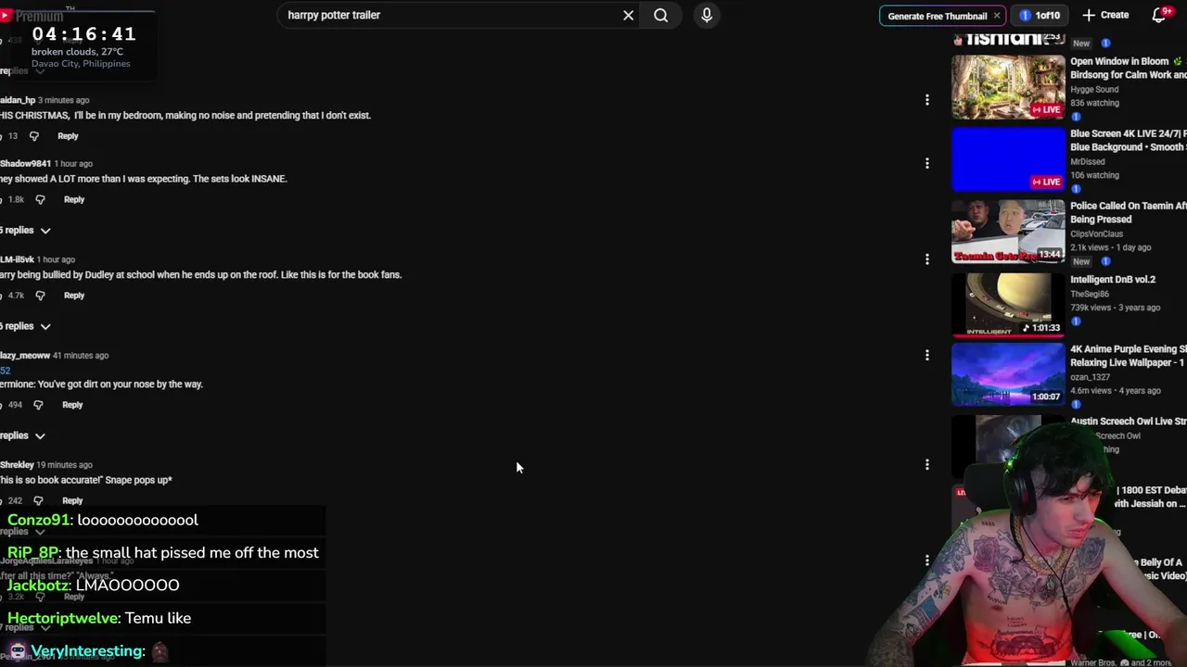The height and width of the screenshot is (667, 1187).
Task: Click ClipsVonClaus channel name
Action: (1096, 234)
